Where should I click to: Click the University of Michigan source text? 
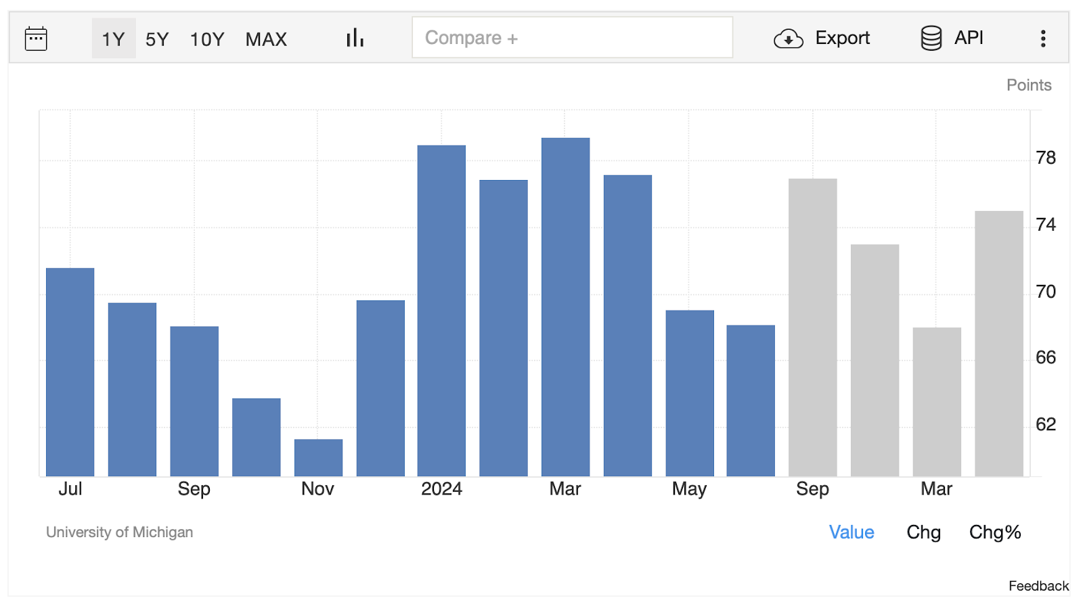pos(119,532)
